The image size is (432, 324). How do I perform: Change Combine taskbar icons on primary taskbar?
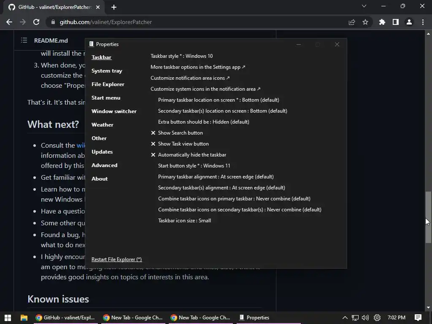(234, 199)
